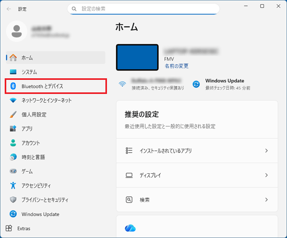Click the ホーム house icon in the sidebar
This screenshot has height=238, width=287.
(13, 57)
